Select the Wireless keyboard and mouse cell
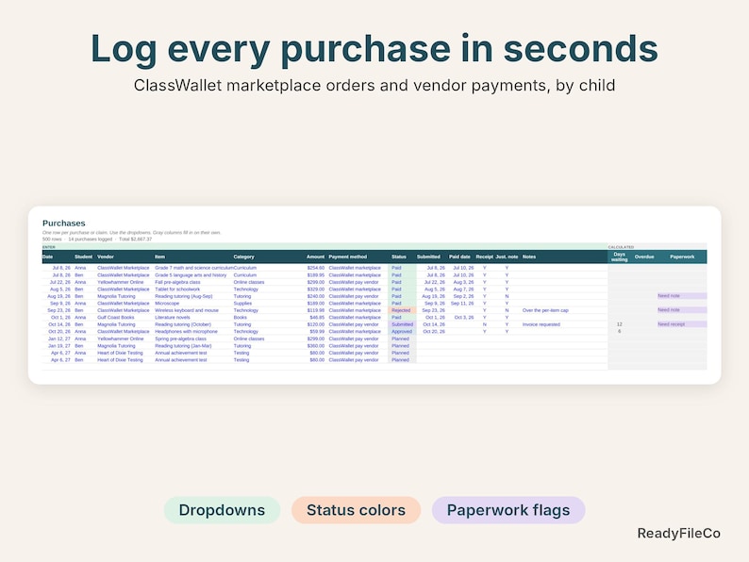This screenshot has width=749, height=562. [187, 310]
